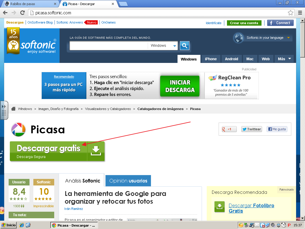
Task: Click the page scrollbar down arrow
Action: tap(303, 218)
